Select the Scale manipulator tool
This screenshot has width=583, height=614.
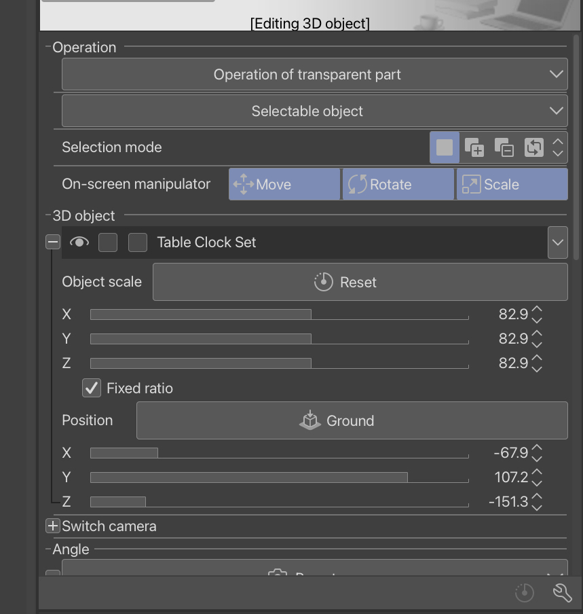[x=512, y=183]
